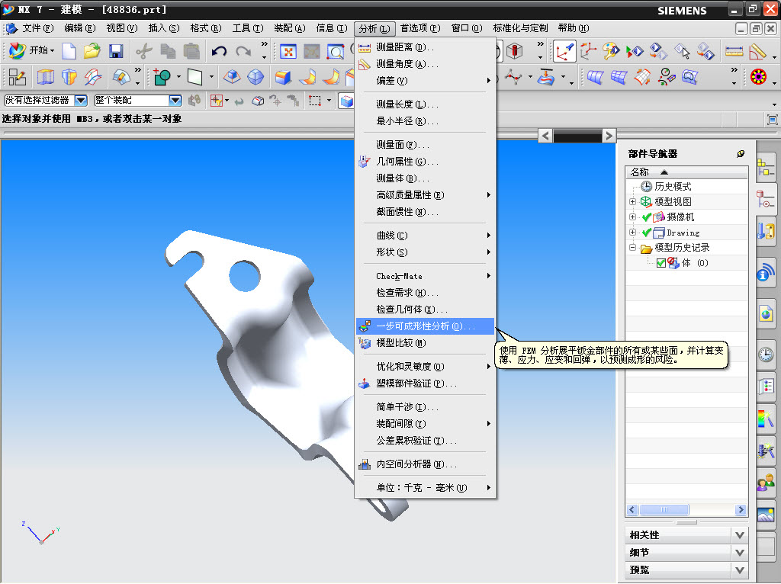This screenshot has height=584, width=781.
Task: Open 编辑(E) menu
Action: (79, 28)
